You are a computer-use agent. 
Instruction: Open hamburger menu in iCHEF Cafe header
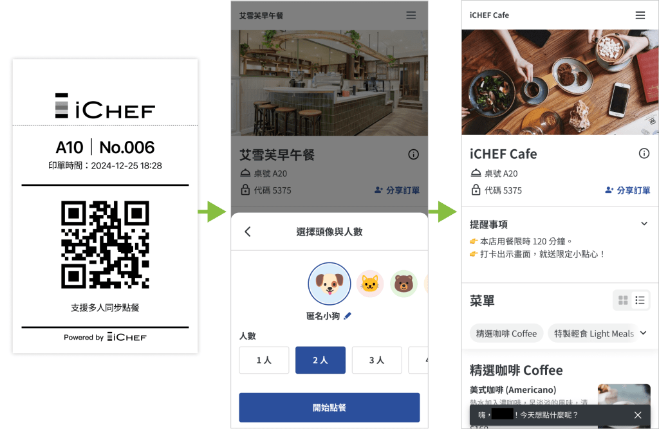pos(640,15)
